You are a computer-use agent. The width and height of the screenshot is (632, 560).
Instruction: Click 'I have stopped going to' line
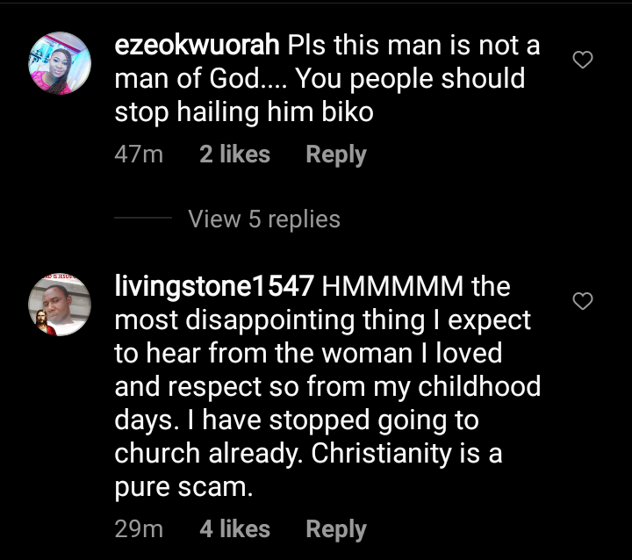[x=333, y=421]
